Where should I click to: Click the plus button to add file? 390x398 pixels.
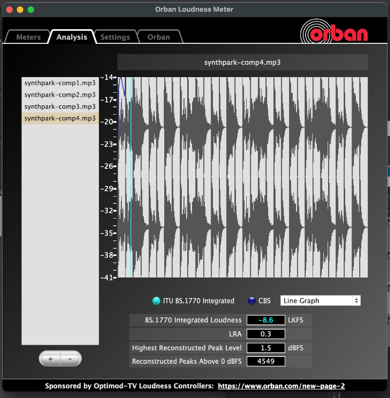pos(50,358)
